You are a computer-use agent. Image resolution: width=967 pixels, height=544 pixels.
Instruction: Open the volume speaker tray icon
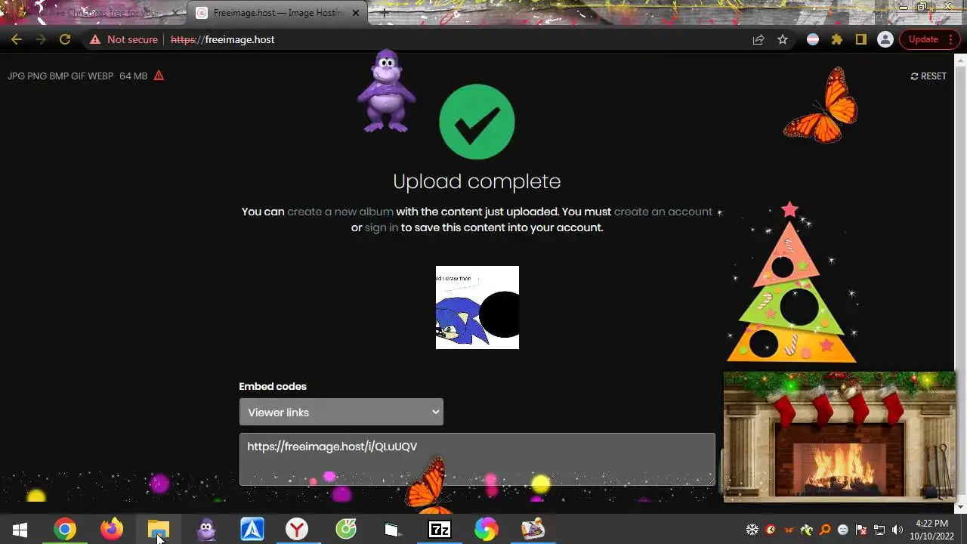point(897,530)
